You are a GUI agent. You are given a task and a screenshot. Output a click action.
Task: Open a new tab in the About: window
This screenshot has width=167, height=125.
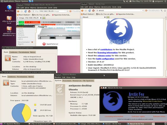click(x=108, y=17)
